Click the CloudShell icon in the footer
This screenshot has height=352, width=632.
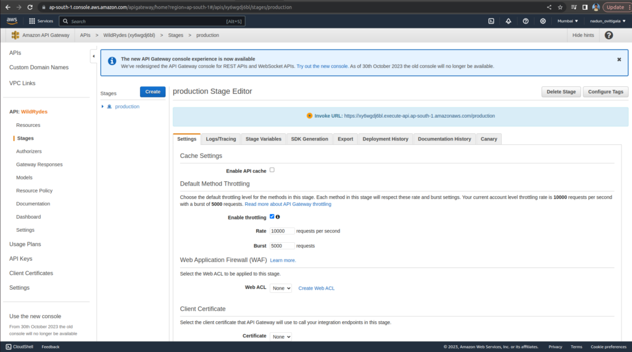(9, 346)
